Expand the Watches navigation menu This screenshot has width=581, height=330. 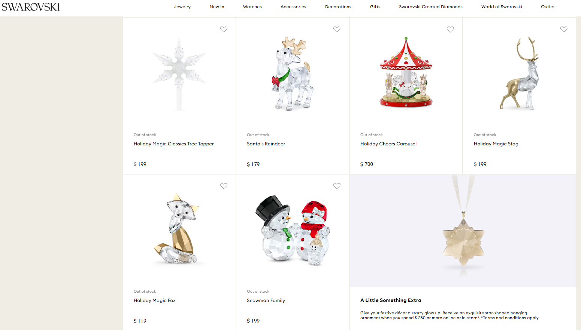tap(252, 7)
